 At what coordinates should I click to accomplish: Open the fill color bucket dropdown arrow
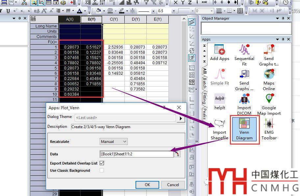[104, 11]
